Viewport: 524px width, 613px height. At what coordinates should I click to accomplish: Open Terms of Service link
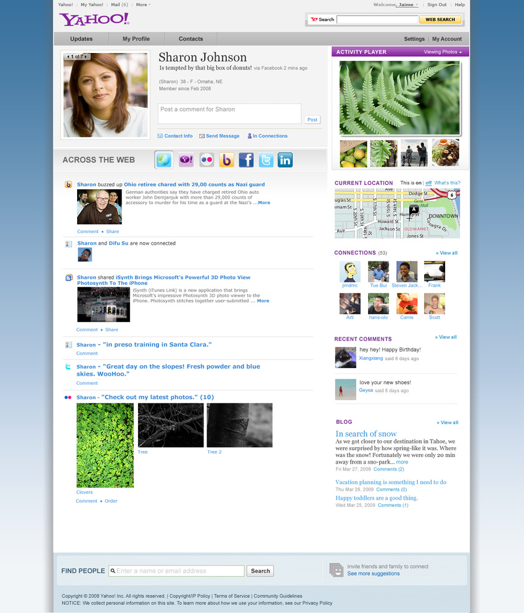point(232,596)
